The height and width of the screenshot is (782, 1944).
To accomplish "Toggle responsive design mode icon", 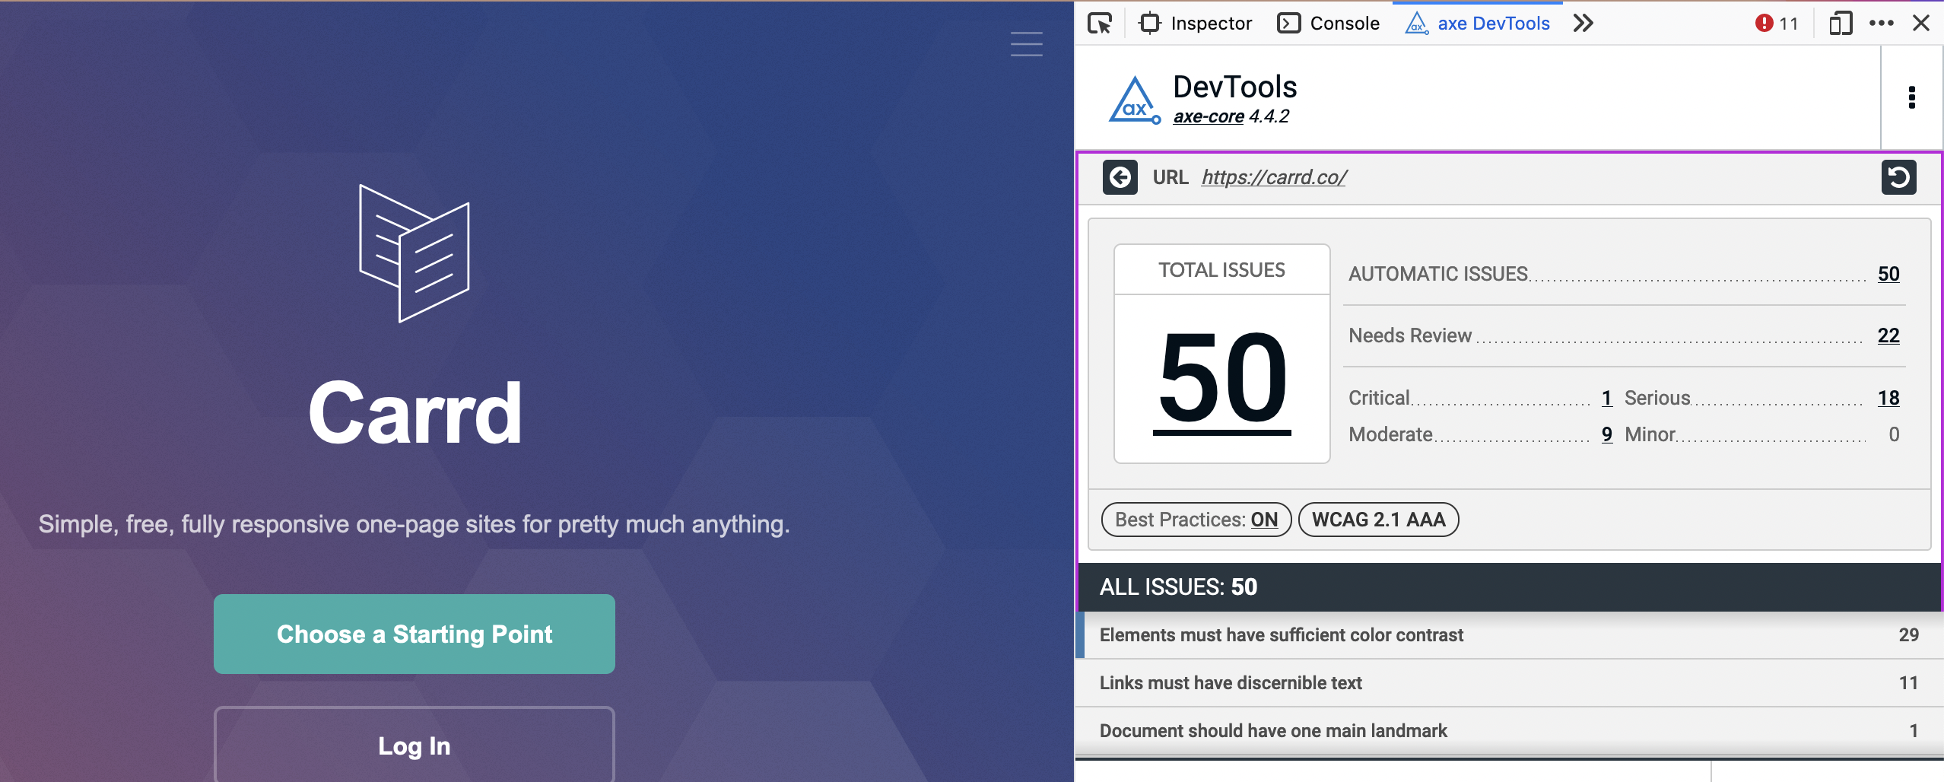I will click(x=1841, y=24).
